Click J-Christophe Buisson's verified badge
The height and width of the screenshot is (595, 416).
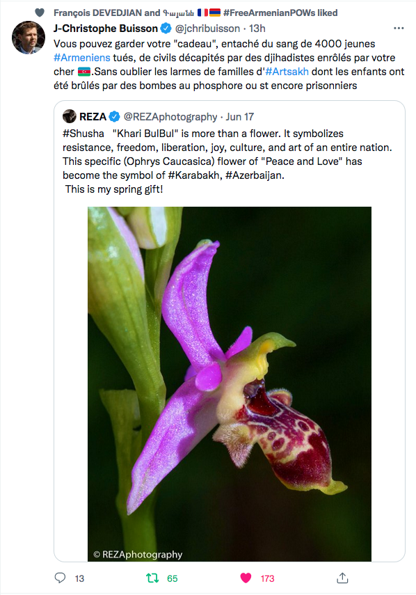[x=166, y=28]
